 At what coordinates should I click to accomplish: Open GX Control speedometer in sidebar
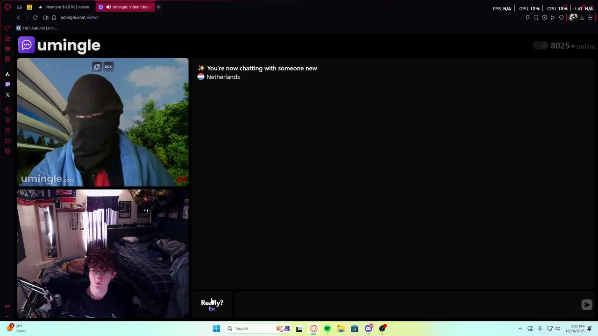[7, 28]
